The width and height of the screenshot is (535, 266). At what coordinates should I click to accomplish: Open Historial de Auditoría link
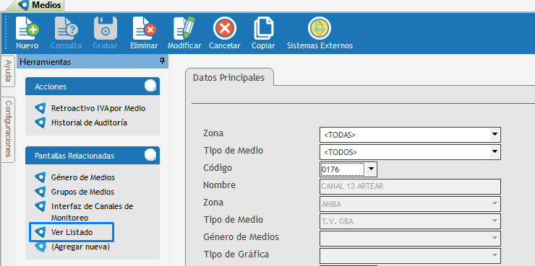89,123
